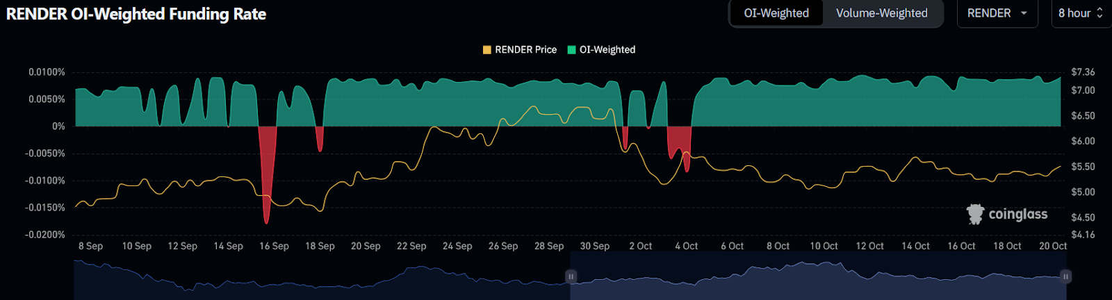Click the $7.36 price axis label

pos(1083,72)
